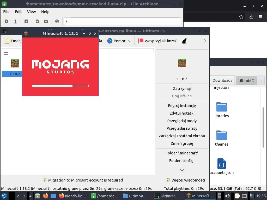
Task: Click the clipboard tray icon
Action: pyautogui.click(x=237, y=196)
